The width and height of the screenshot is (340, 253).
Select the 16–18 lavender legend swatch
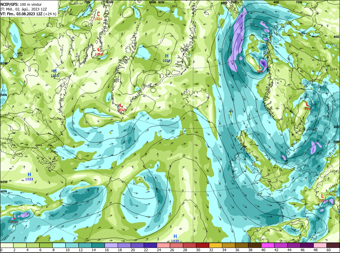(x=111, y=245)
